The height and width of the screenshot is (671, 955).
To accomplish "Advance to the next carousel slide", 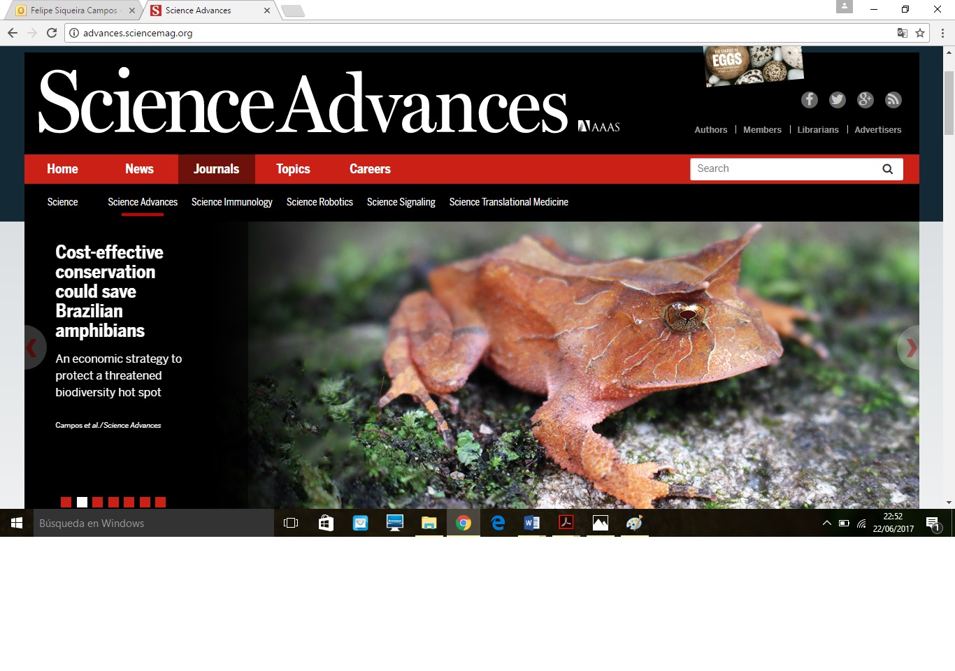I will coord(910,347).
